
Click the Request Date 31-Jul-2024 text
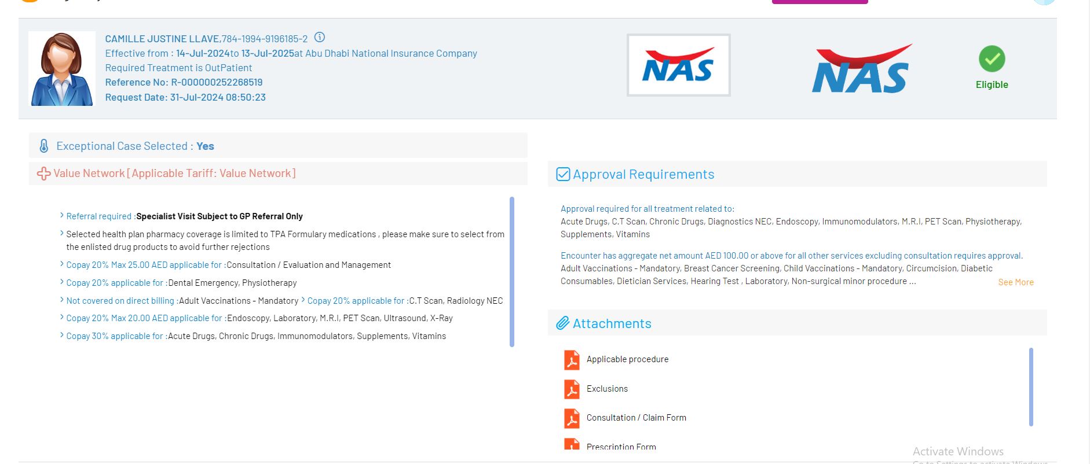click(185, 97)
